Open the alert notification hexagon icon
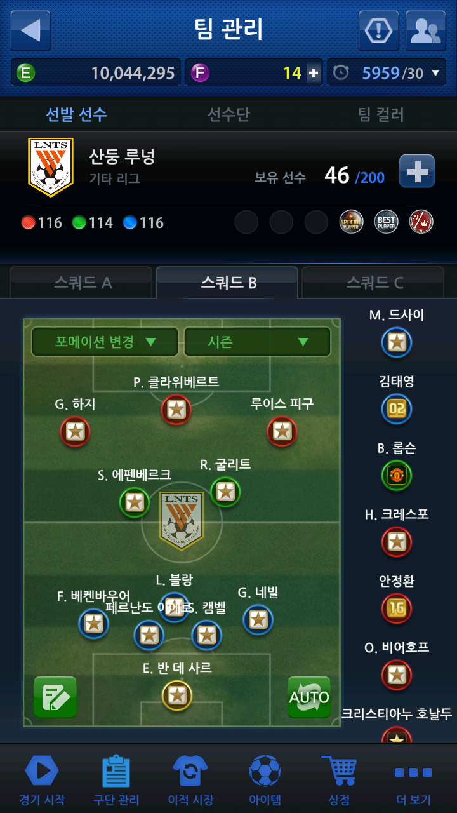The height and width of the screenshot is (813, 457). pyautogui.click(x=379, y=30)
